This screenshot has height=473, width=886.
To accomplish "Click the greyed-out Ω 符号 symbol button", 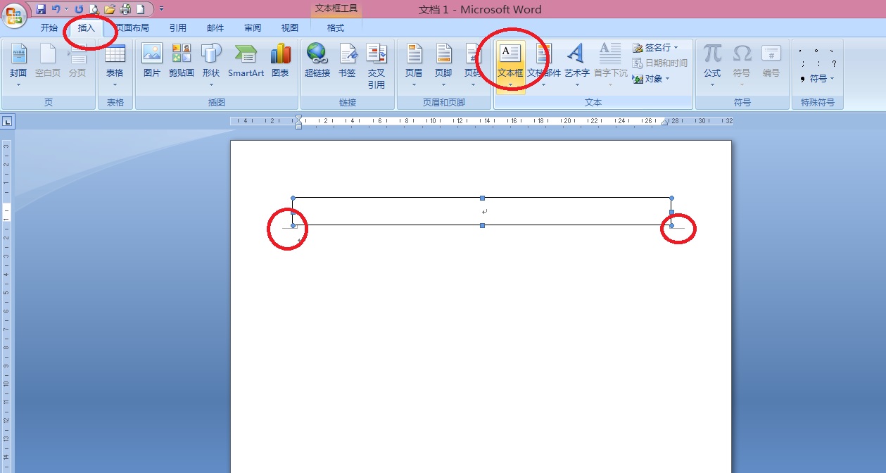I will (742, 65).
